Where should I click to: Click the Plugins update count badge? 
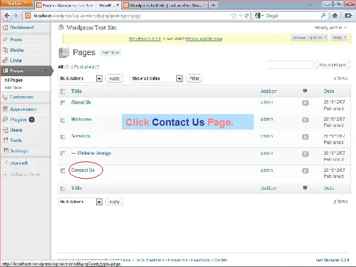(x=32, y=120)
